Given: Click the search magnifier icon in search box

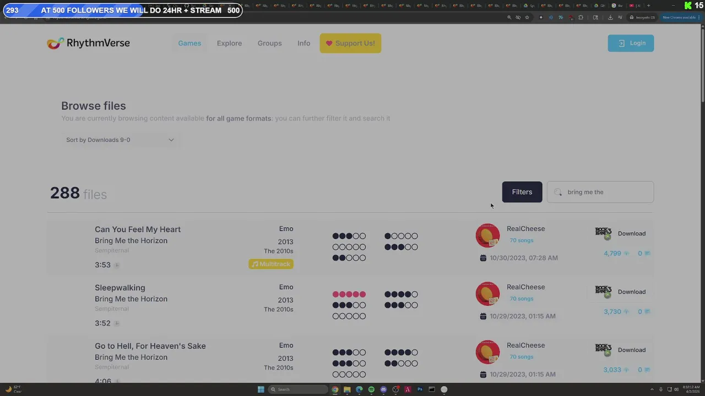Looking at the screenshot, I should tap(558, 192).
